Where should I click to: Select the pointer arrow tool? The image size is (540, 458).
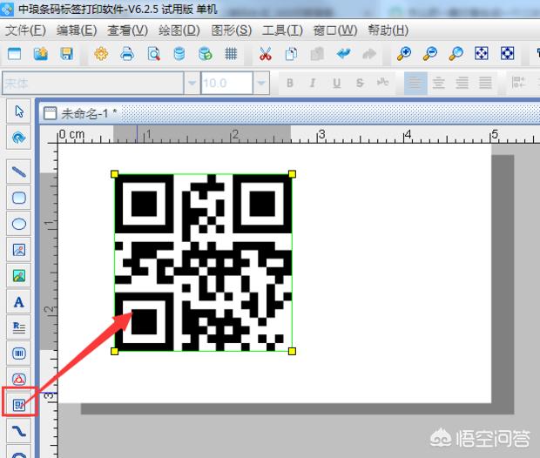tap(19, 111)
